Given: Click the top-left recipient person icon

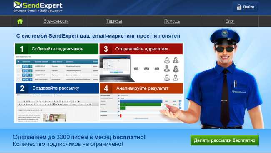Looking at the screenshot, I should pos(167,60).
